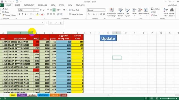
Task: Open Format as Table gallery
Action: pyautogui.click(x=120, y=12)
